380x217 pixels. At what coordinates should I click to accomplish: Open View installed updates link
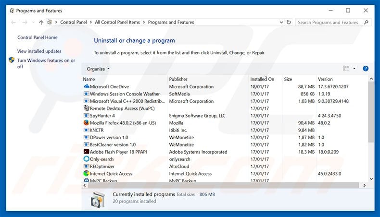pyautogui.click(x=39, y=51)
